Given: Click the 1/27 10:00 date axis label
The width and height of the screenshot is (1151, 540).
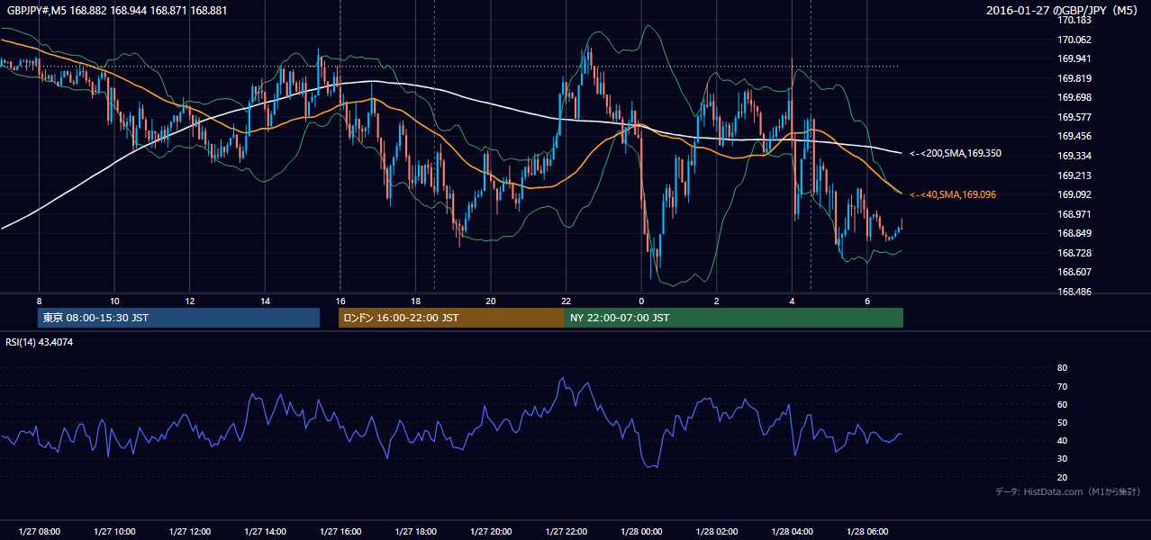Looking at the screenshot, I should click(114, 532).
